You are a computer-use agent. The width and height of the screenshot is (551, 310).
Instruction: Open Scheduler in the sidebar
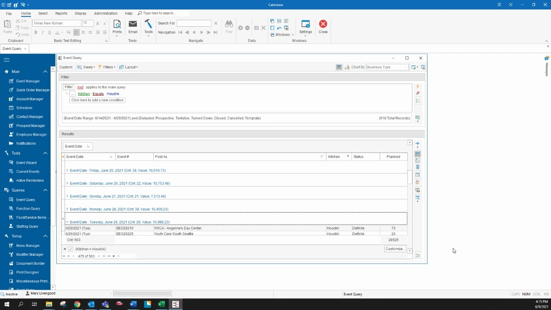(24, 108)
